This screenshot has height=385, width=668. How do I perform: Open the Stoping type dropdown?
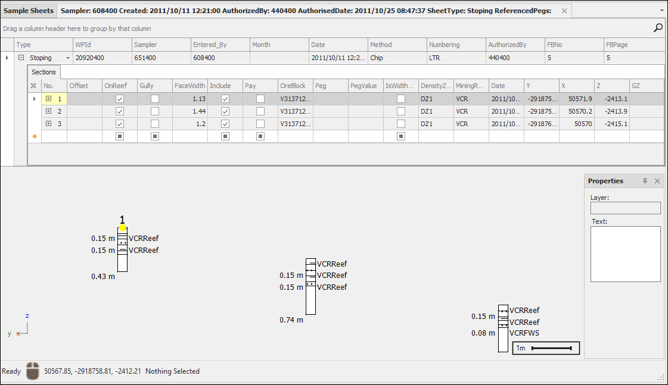tap(67, 58)
